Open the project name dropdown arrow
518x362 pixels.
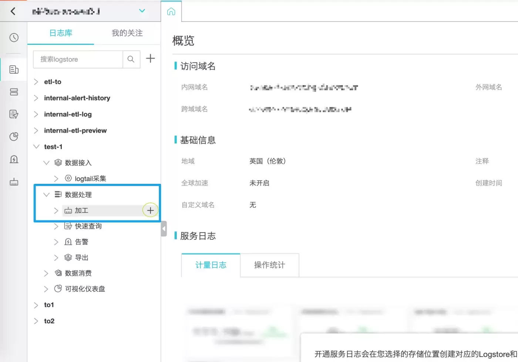click(x=142, y=11)
